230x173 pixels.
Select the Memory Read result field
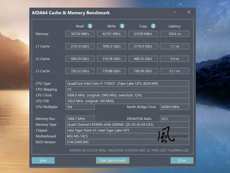point(80,34)
